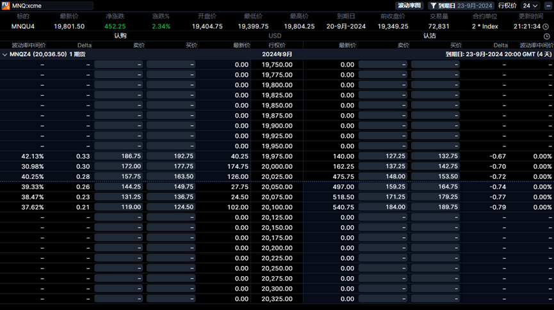554x310 pixels.
Task: Click call bid price 177.75 at strike 20,000
Action: coord(170,166)
